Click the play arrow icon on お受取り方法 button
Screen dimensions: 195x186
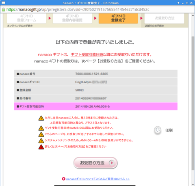[112, 163]
